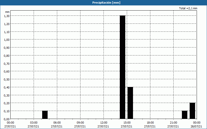
Task: Click the 03:00 time axis label
Action: tap(34, 123)
